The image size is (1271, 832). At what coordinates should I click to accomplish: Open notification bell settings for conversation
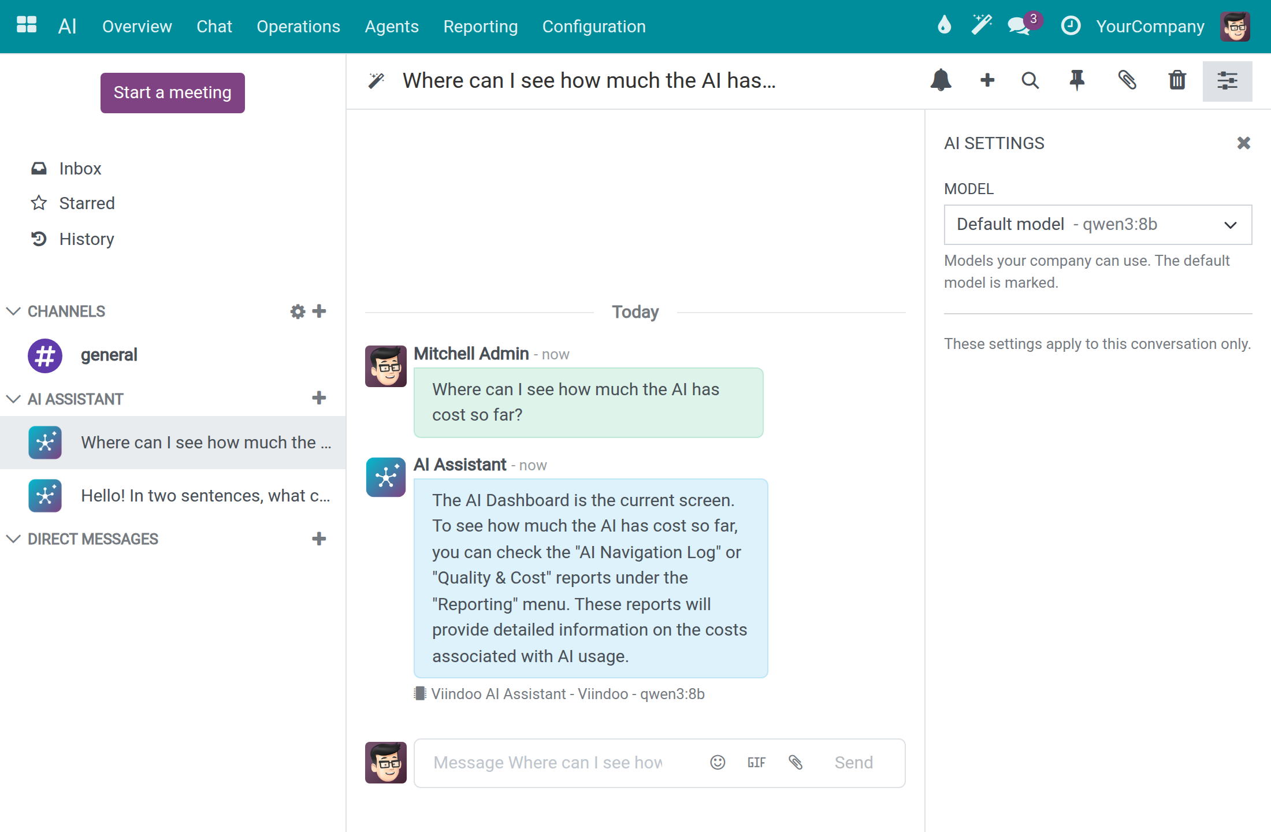[941, 80]
